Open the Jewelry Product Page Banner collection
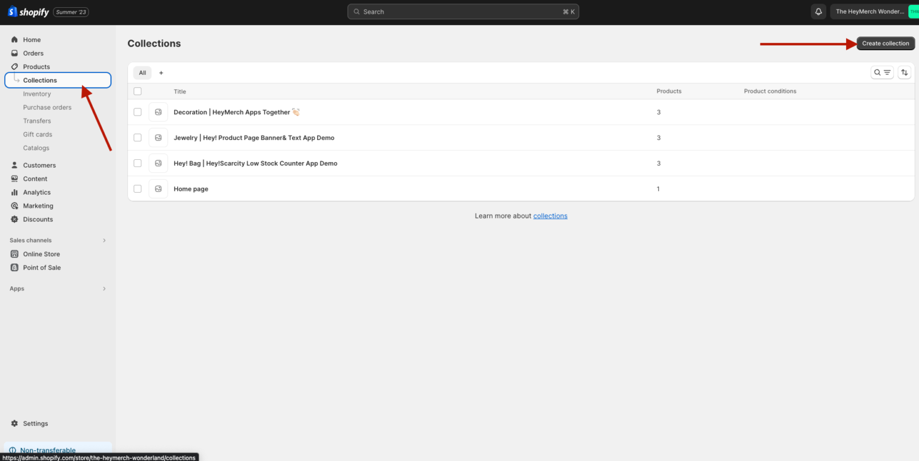 [254, 138]
